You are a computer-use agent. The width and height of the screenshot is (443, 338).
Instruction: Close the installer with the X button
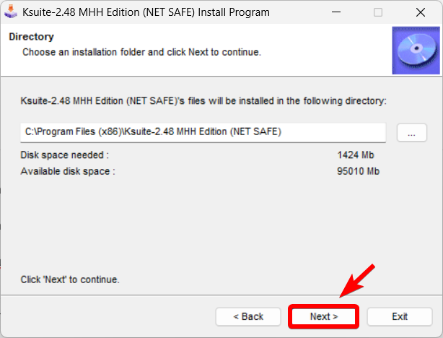pyautogui.click(x=418, y=12)
